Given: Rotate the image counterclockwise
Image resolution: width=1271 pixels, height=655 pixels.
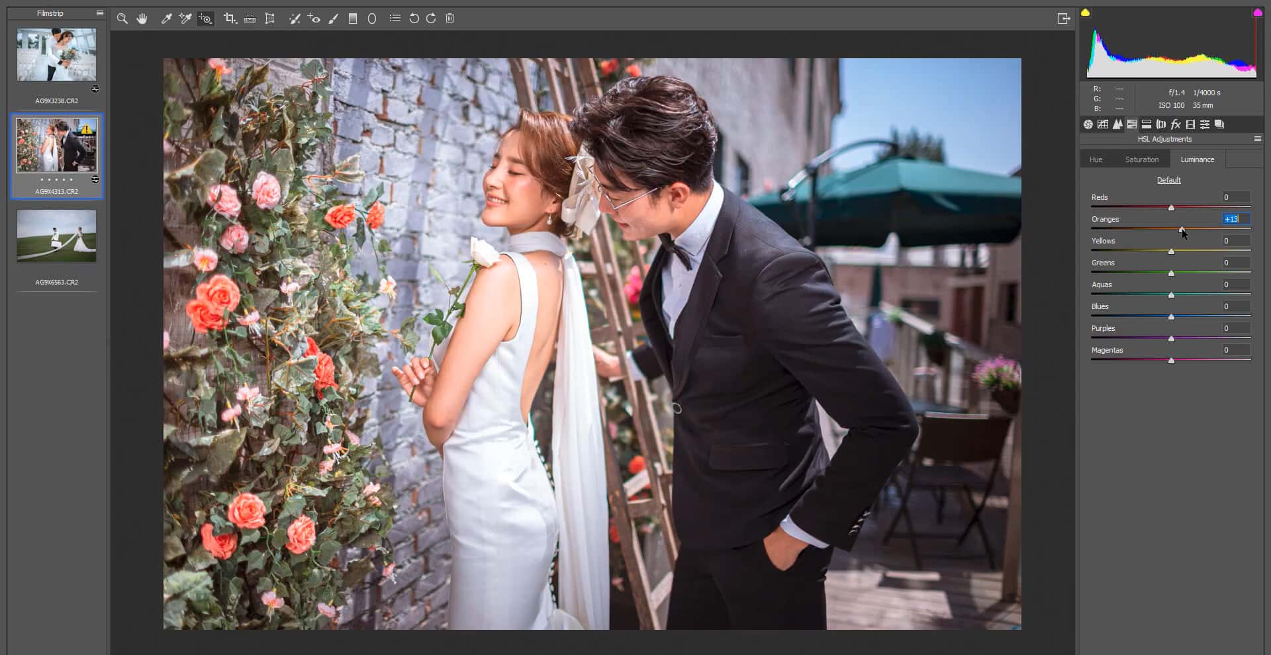Looking at the screenshot, I should [413, 19].
